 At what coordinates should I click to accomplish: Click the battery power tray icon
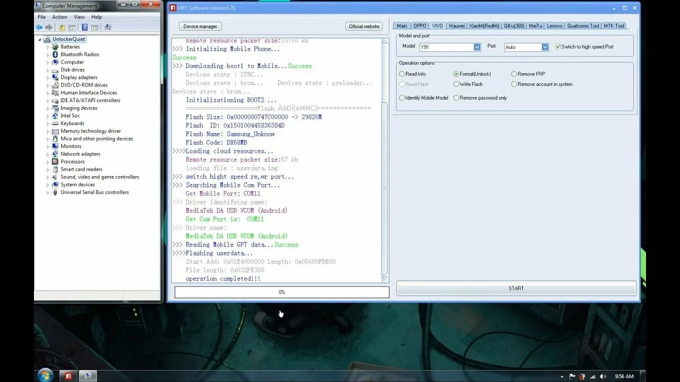(582, 376)
